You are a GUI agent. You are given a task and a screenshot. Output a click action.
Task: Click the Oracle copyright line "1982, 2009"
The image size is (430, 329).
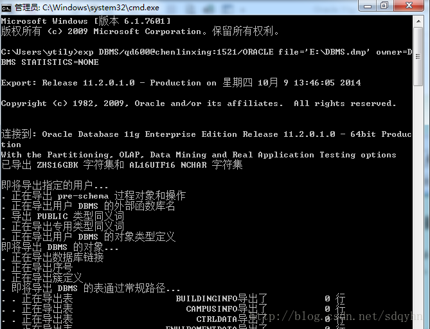[x=199, y=103]
